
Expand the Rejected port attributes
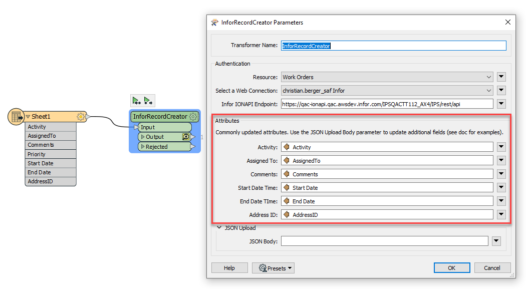click(x=143, y=147)
